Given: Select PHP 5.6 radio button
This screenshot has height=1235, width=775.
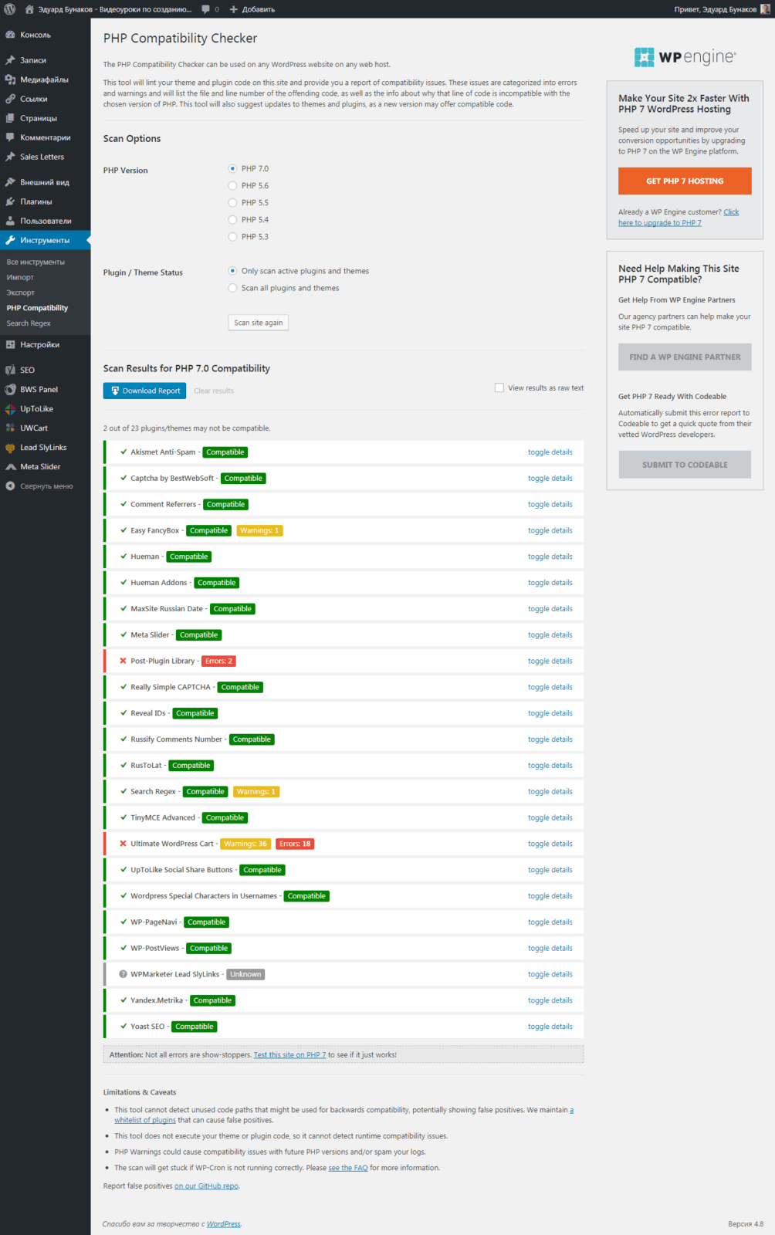Looking at the screenshot, I should (232, 185).
